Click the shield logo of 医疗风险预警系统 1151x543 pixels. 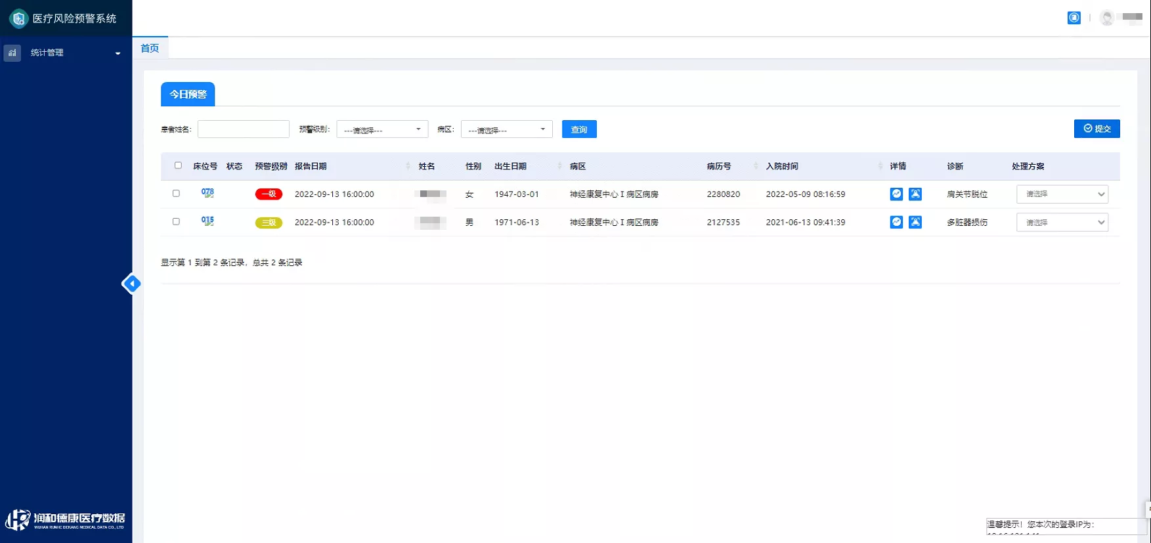tap(18, 18)
